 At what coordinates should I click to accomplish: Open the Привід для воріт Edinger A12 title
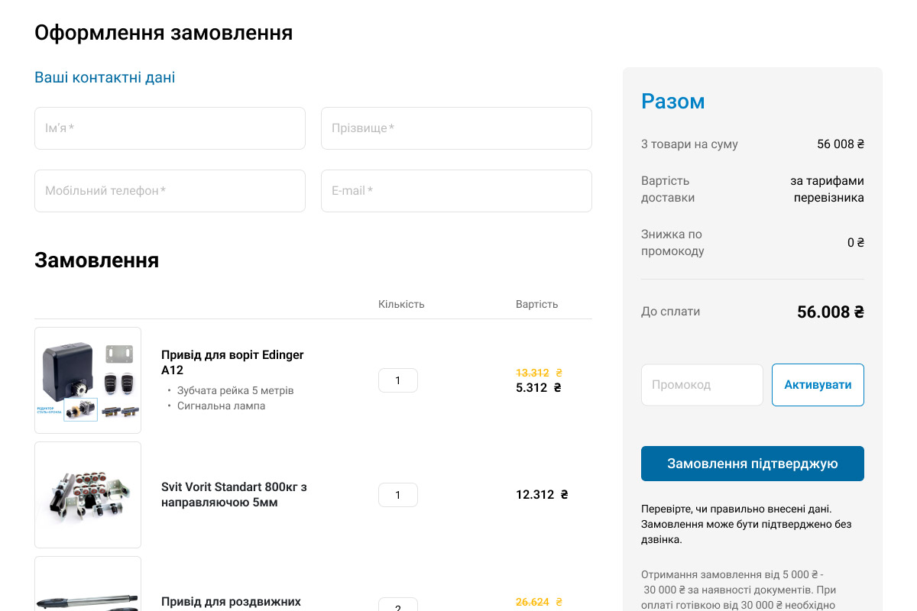pos(232,362)
